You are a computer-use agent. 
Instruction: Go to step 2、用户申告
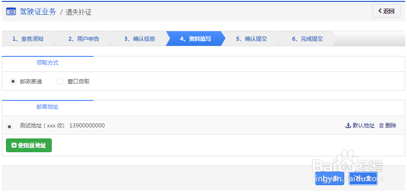[x=83, y=39]
